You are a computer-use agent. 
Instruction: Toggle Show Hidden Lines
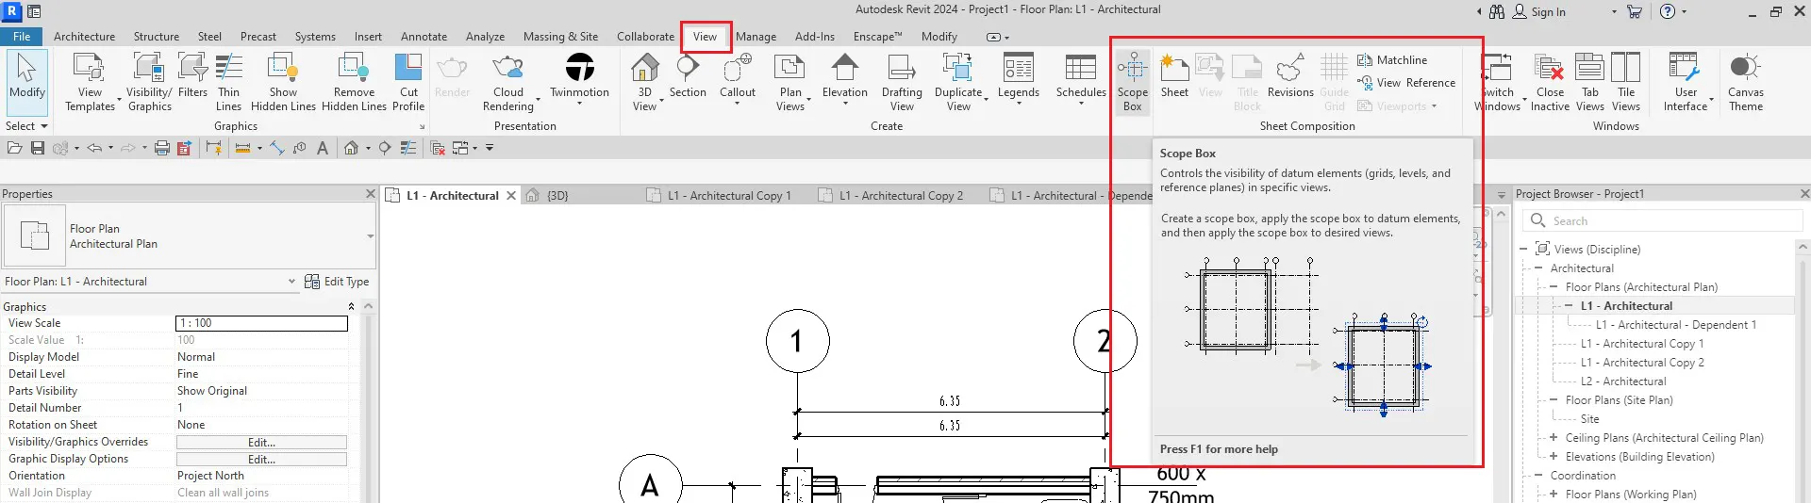tap(283, 81)
